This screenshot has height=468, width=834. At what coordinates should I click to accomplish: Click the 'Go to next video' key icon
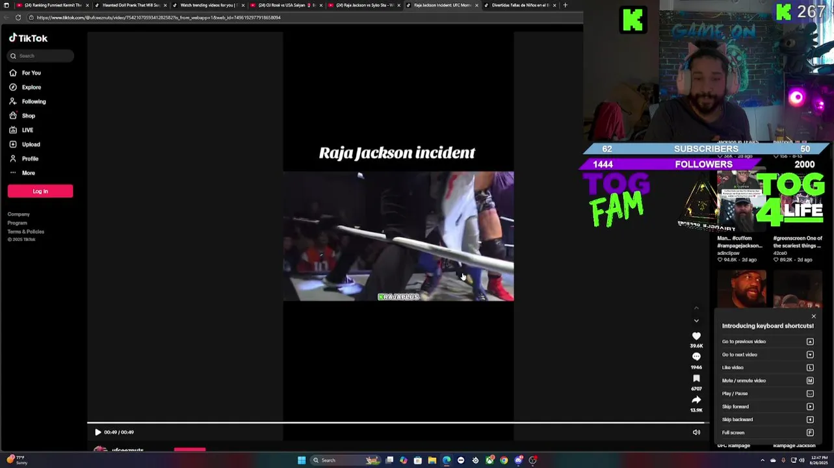click(810, 354)
